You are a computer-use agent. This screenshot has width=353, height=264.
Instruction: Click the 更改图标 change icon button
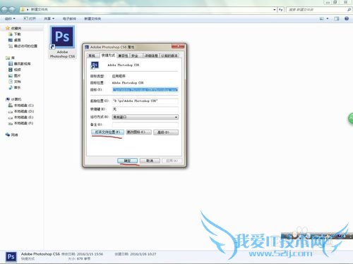(139, 132)
